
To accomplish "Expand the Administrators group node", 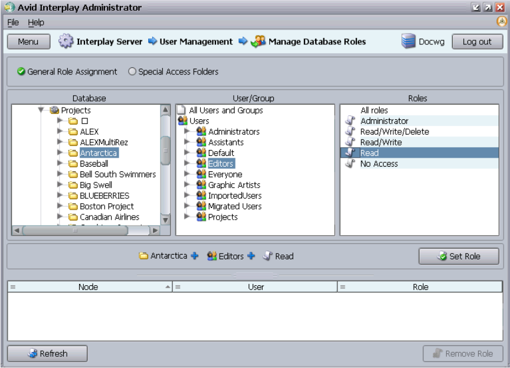I will [x=188, y=132].
